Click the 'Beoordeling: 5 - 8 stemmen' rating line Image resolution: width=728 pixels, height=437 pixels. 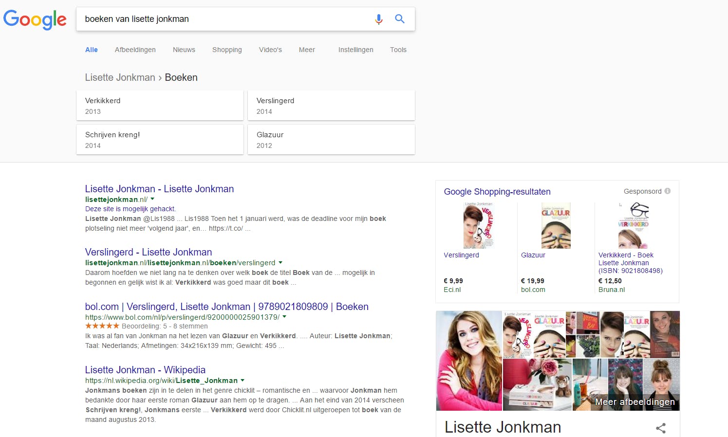147,326
